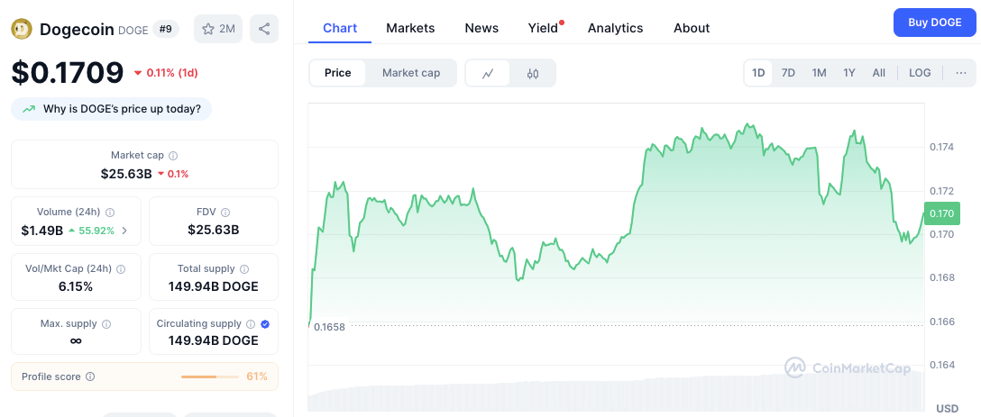Open the Markets tab
This screenshot has width=981, height=417.
click(x=410, y=28)
